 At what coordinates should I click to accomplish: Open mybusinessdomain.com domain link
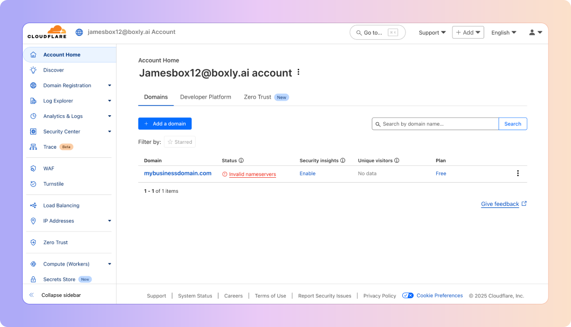(x=178, y=173)
